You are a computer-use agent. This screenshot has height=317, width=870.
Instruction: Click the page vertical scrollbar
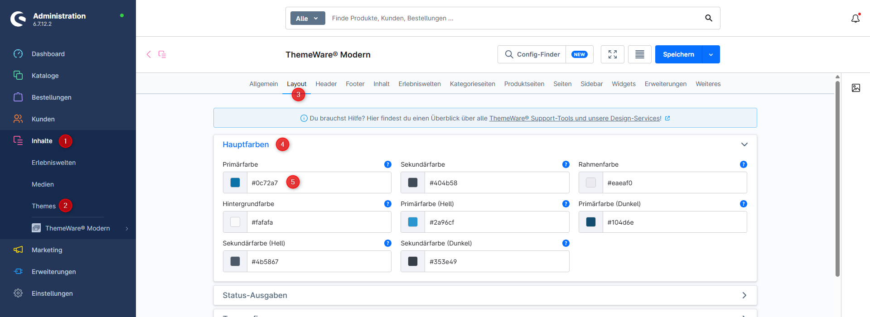837,178
